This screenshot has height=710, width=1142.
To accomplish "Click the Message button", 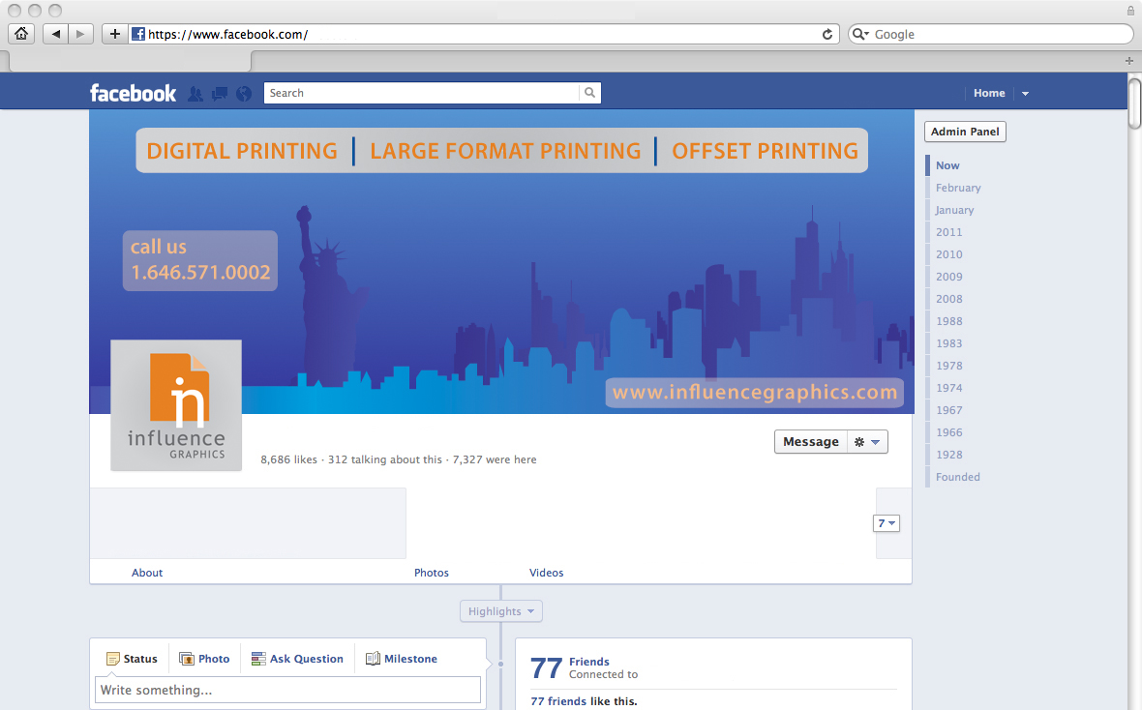I will click(811, 442).
